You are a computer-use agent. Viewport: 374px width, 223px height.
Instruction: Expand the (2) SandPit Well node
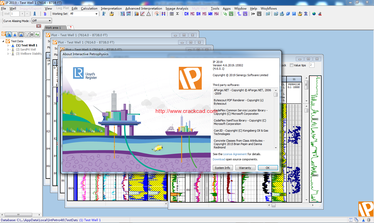click(x=8, y=49)
